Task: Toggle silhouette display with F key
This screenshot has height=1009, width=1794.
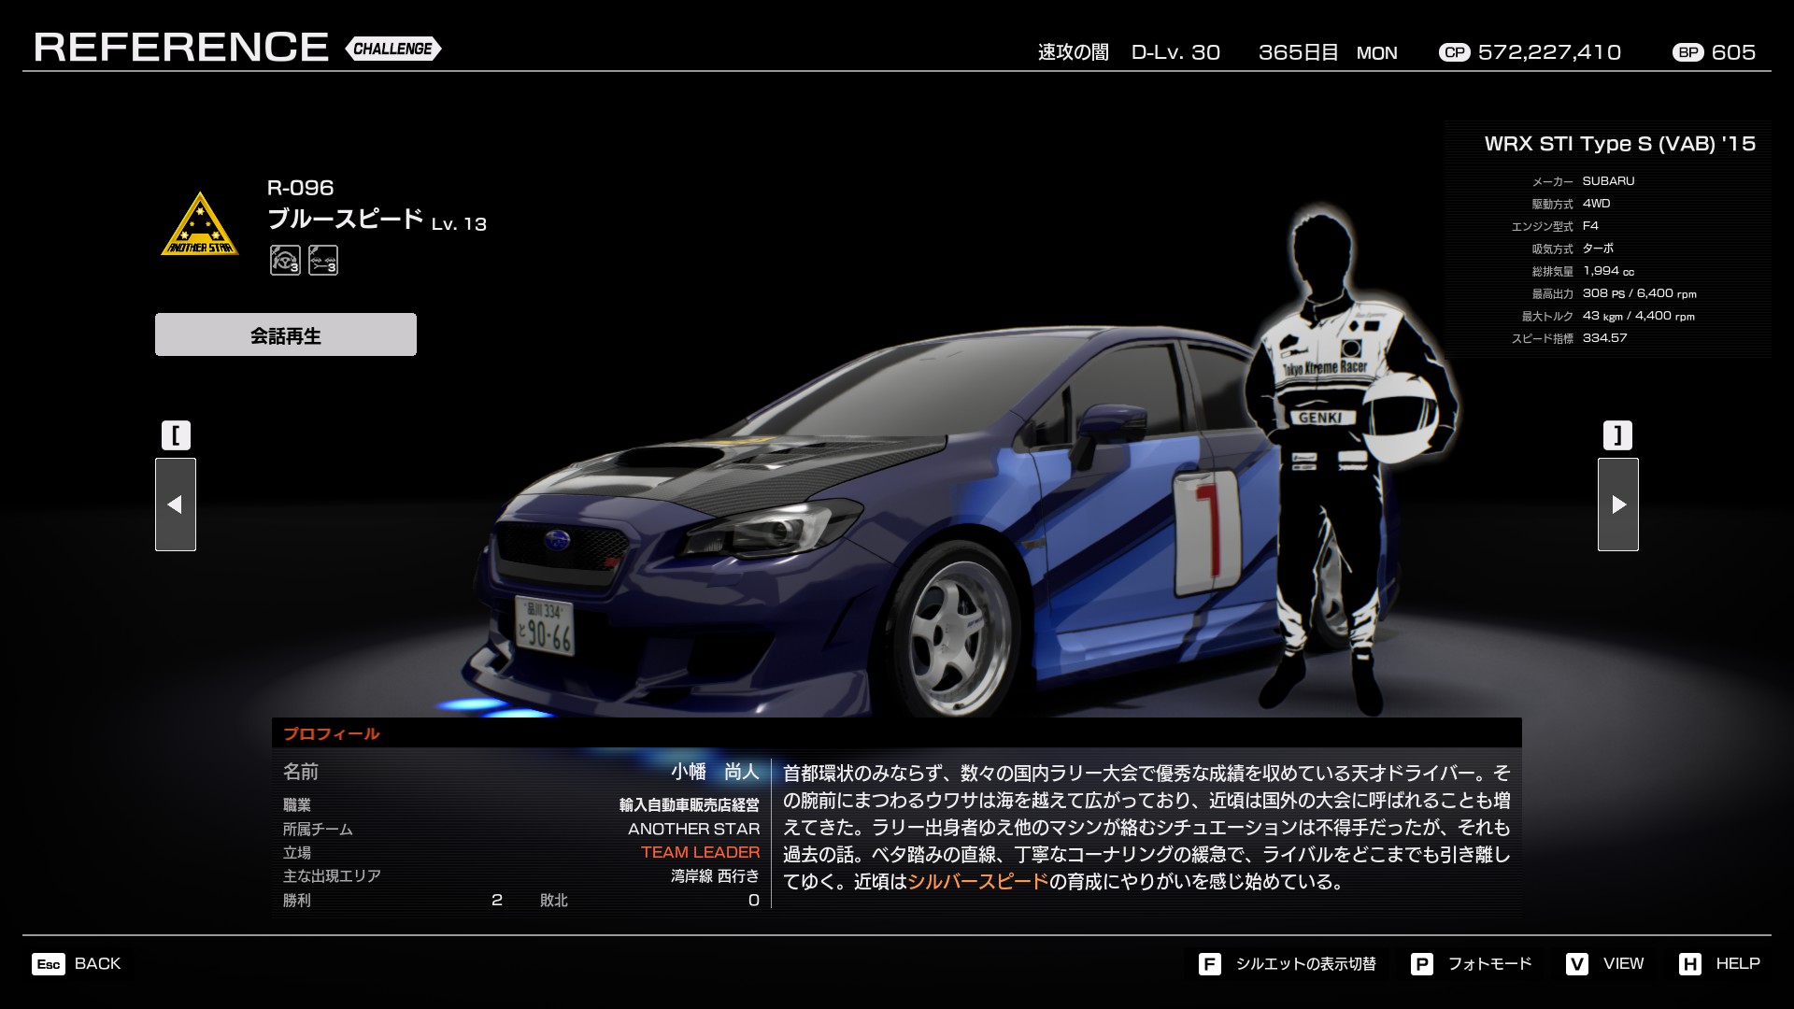Action: point(1209,964)
